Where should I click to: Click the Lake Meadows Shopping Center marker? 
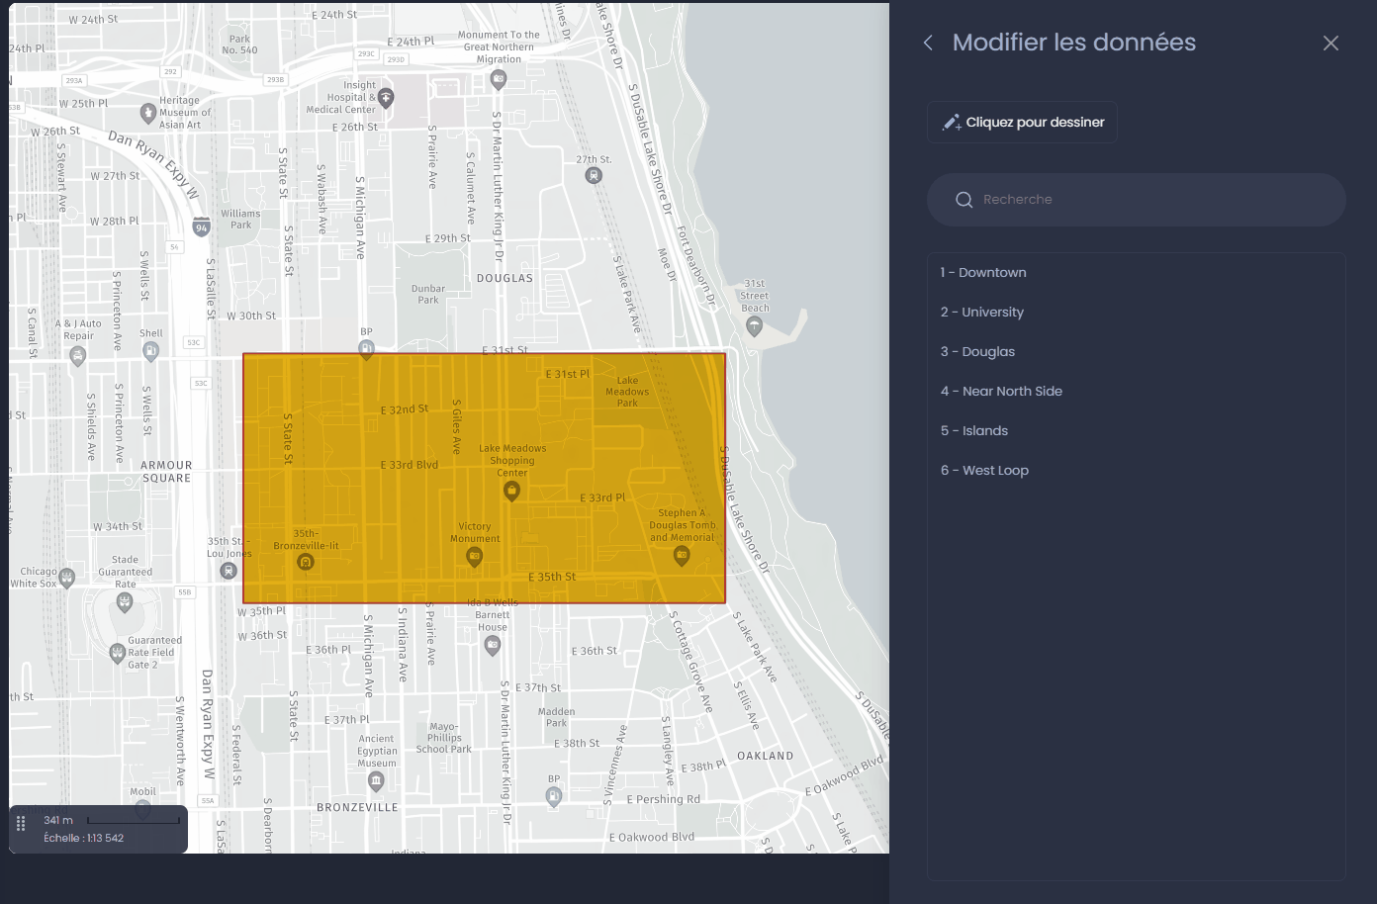click(511, 491)
